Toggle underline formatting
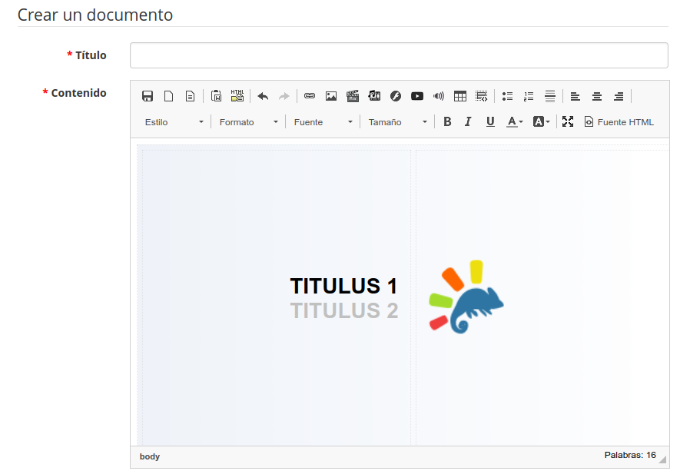680x471 pixels. tap(490, 122)
